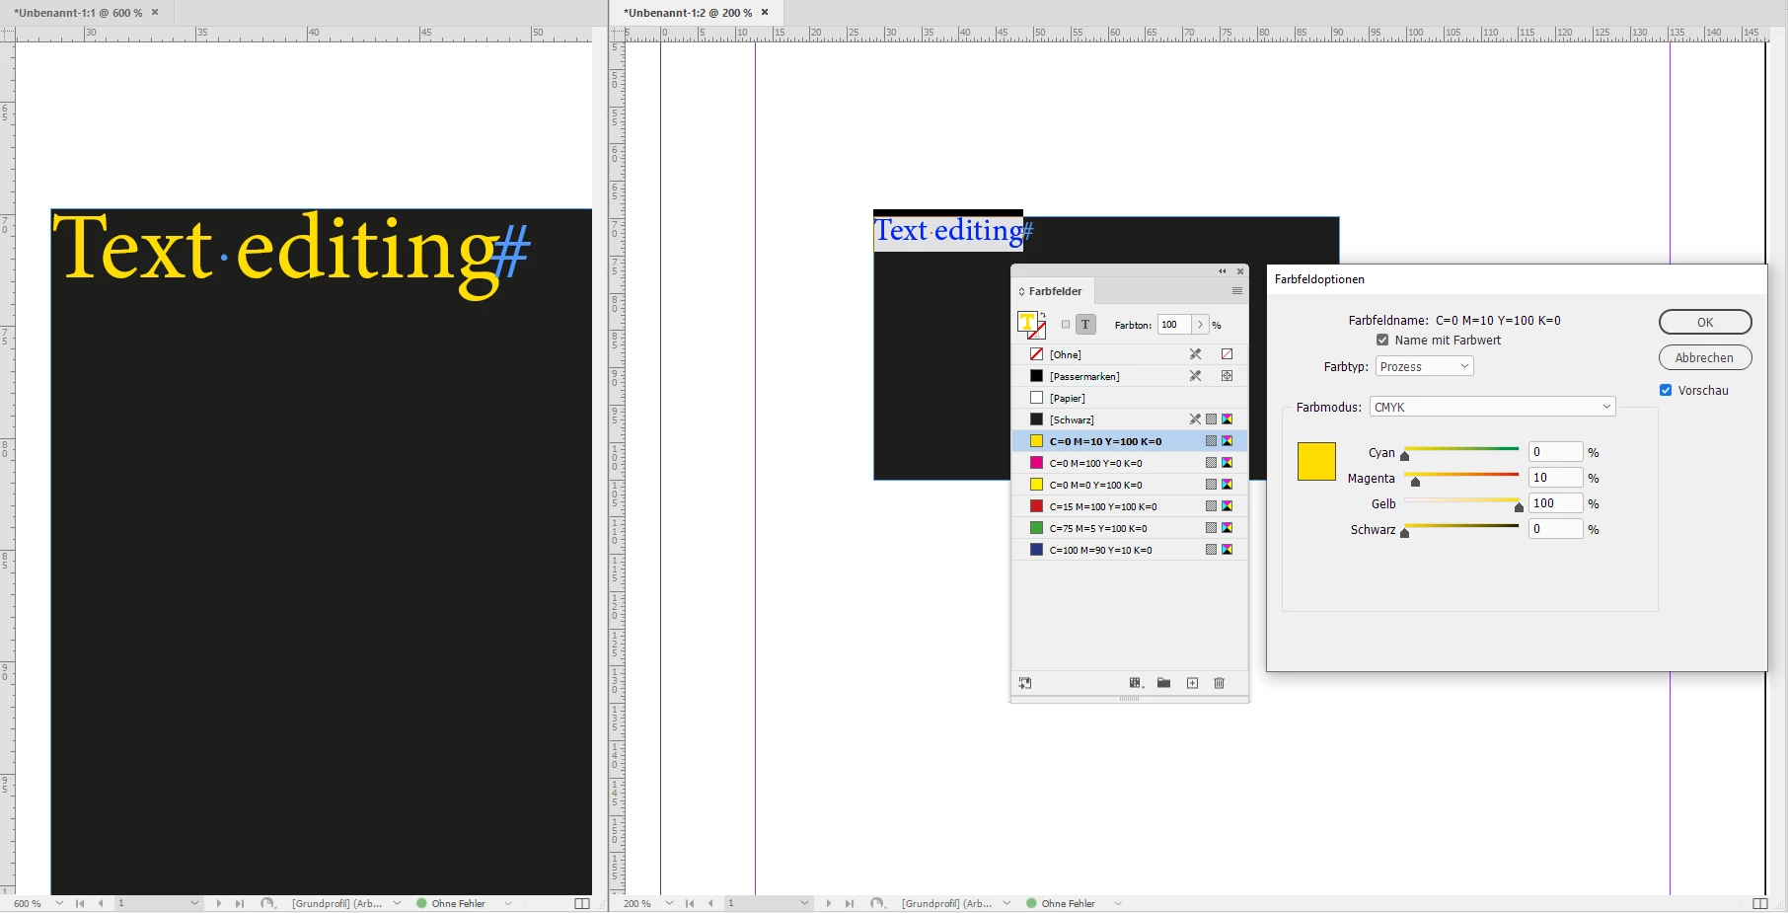This screenshot has width=1788, height=913.
Task: Open page number dropdown in the 600 % window
Action: 194,903
